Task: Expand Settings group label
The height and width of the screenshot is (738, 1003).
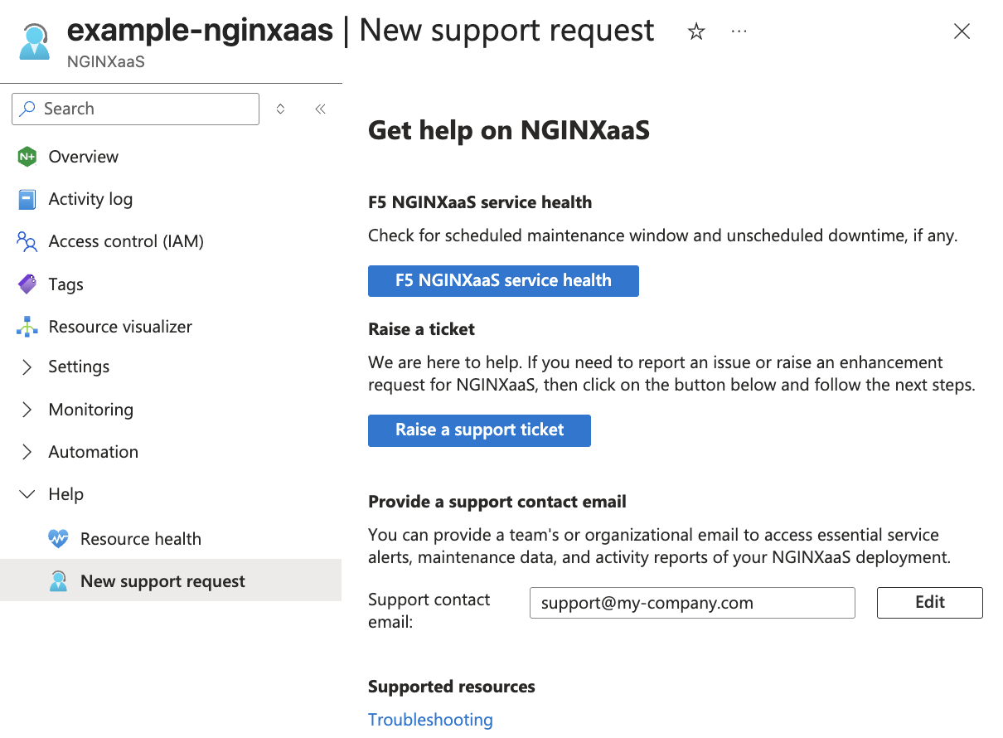Action: (x=79, y=367)
